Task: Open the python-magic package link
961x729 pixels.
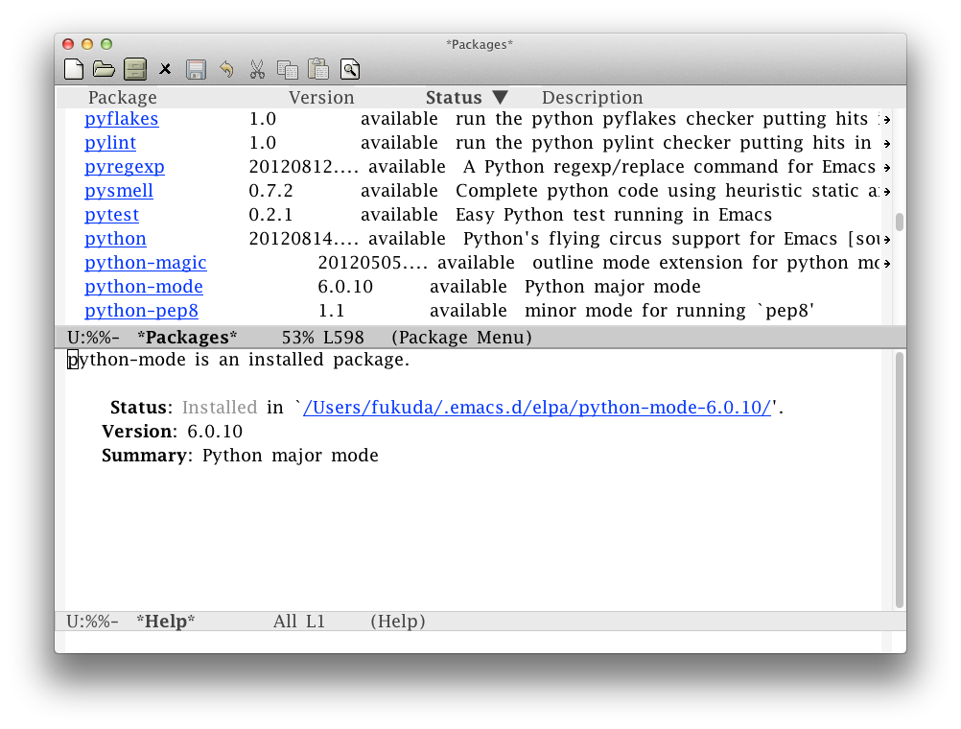Action: coord(145,263)
